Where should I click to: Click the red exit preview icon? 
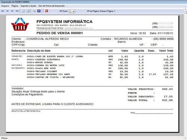(47, 11)
